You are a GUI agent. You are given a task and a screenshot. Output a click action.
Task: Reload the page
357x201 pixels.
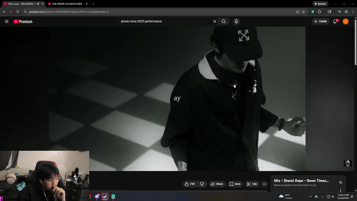17,12
